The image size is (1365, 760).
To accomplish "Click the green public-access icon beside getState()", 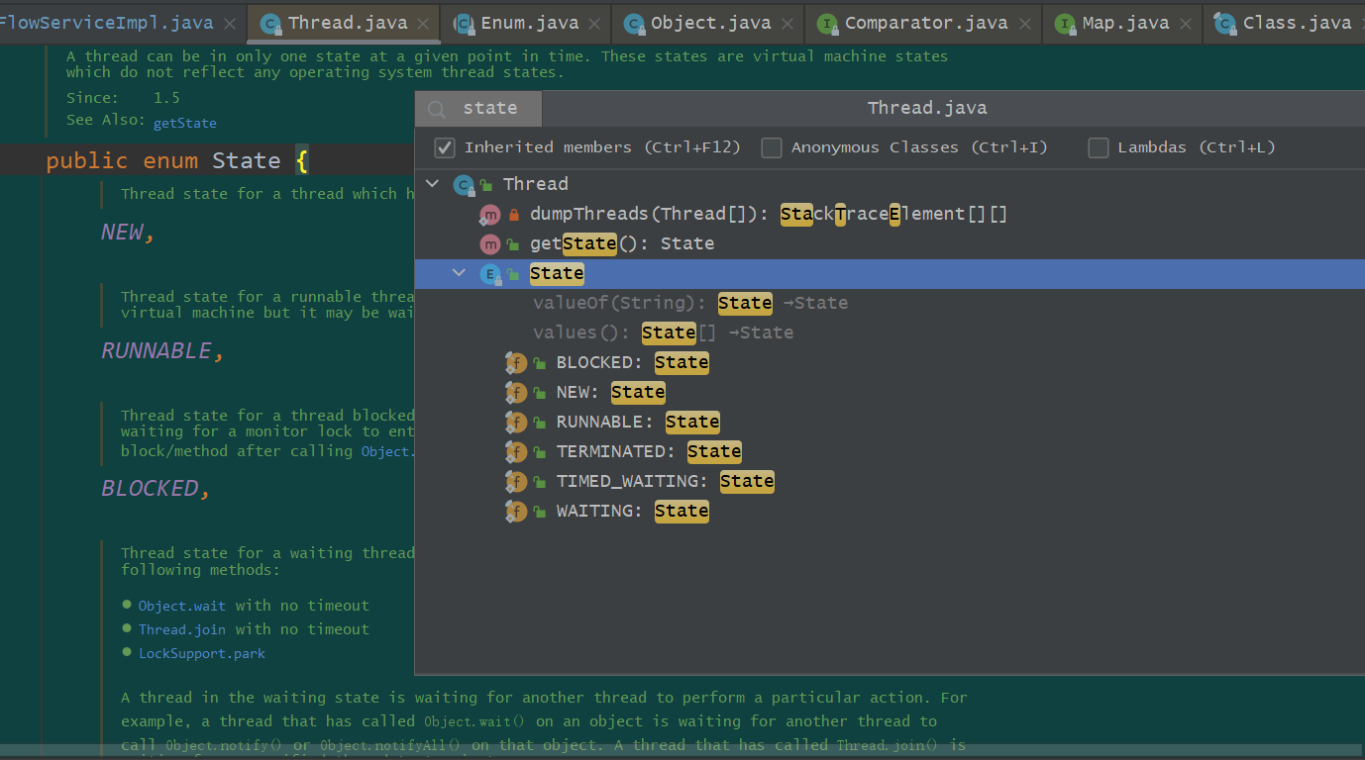I will click(513, 244).
